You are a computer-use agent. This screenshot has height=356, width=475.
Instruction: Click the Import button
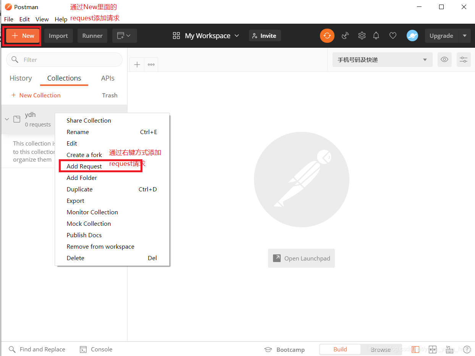[x=58, y=36]
